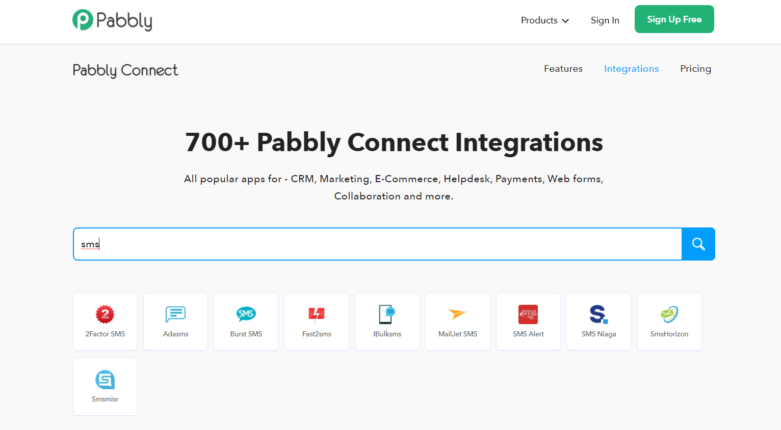Image resolution: width=781 pixels, height=430 pixels.
Task: Click the MailJet SMS label
Action: [x=458, y=334]
